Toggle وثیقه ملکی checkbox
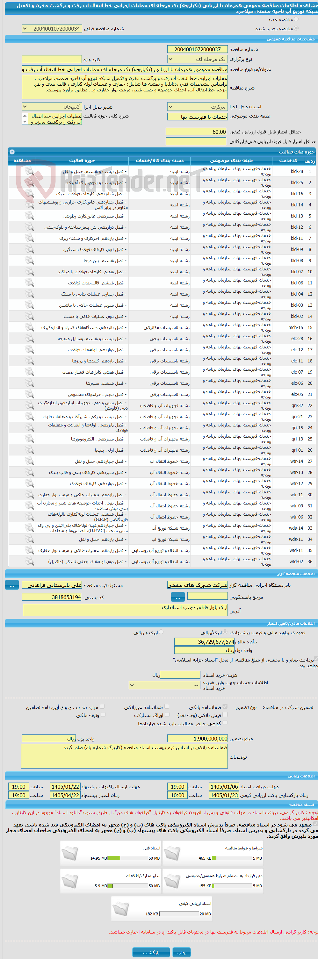Image resolution: width=318 pixels, height=959 pixels. (103, 715)
